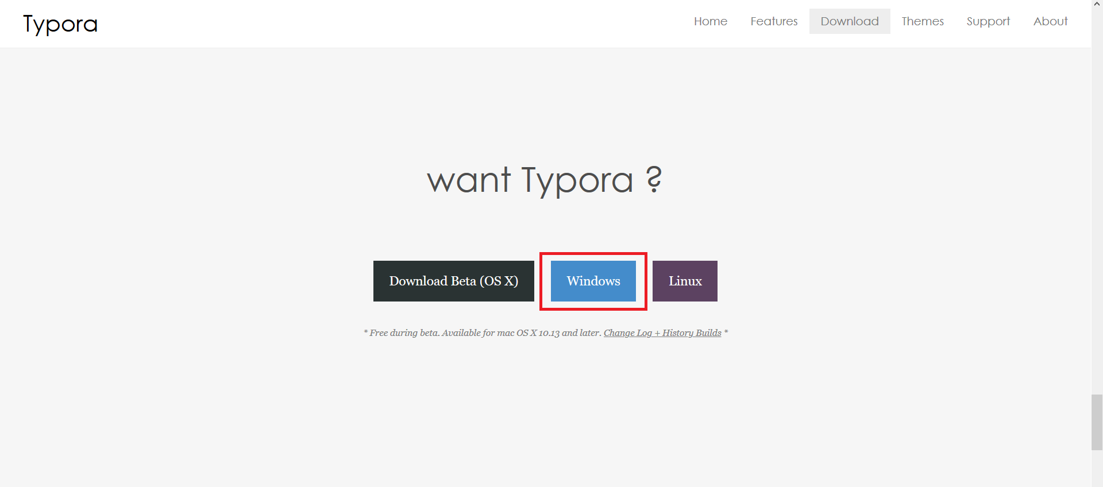Viewport: 1103px width, 487px height.
Task: Open the Home nav link
Action: coord(711,21)
